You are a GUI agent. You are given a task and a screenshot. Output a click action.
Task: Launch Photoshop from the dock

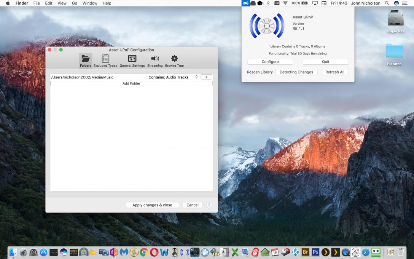pyautogui.click(x=315, y=252)
